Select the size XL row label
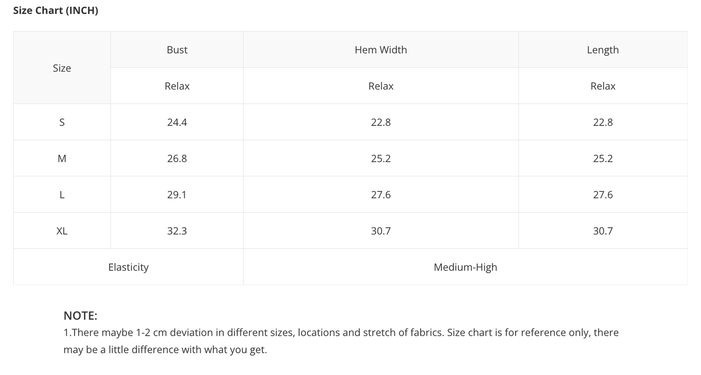 point(62,231)
